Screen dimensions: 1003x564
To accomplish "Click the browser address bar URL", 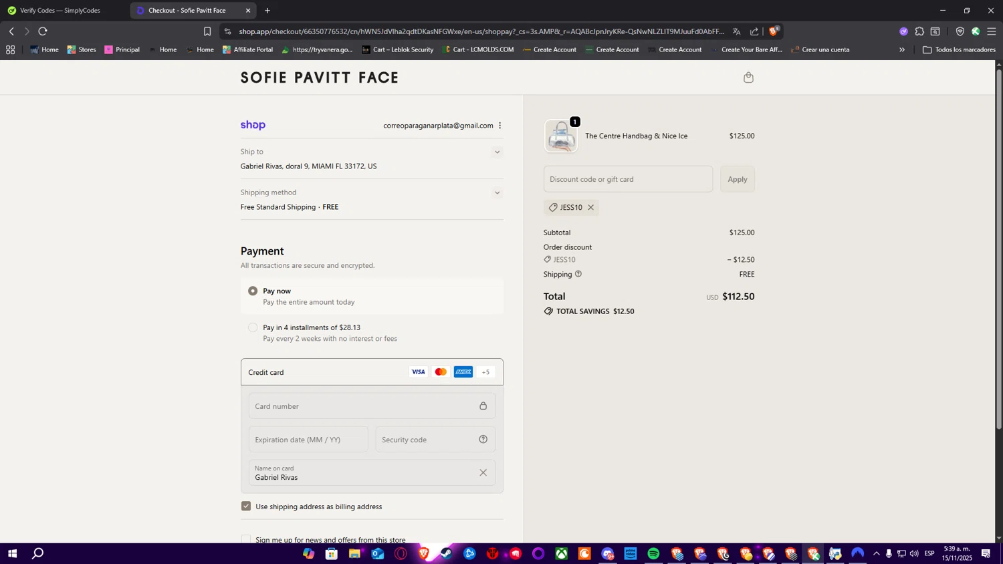I will tap(481, 31).
